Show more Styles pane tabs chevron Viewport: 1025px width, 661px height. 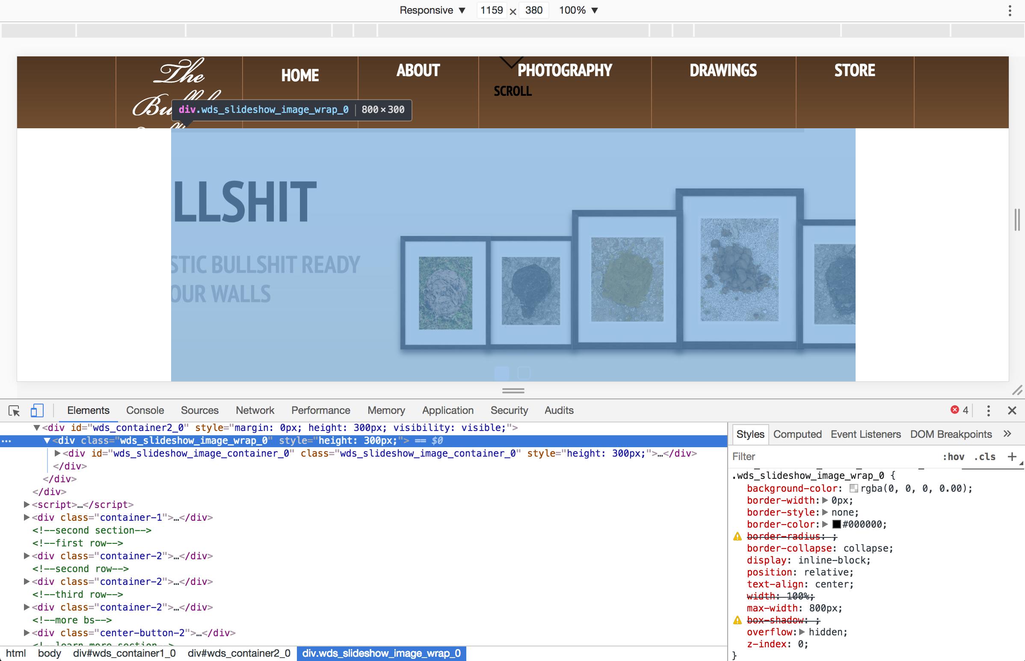1007,434
